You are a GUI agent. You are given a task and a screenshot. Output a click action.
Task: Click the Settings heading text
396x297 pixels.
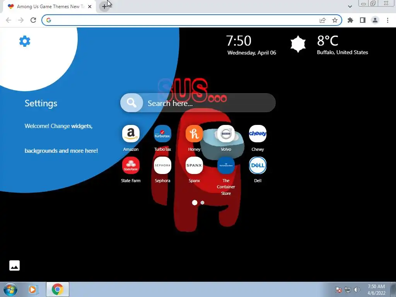click(x=41, y=103)
